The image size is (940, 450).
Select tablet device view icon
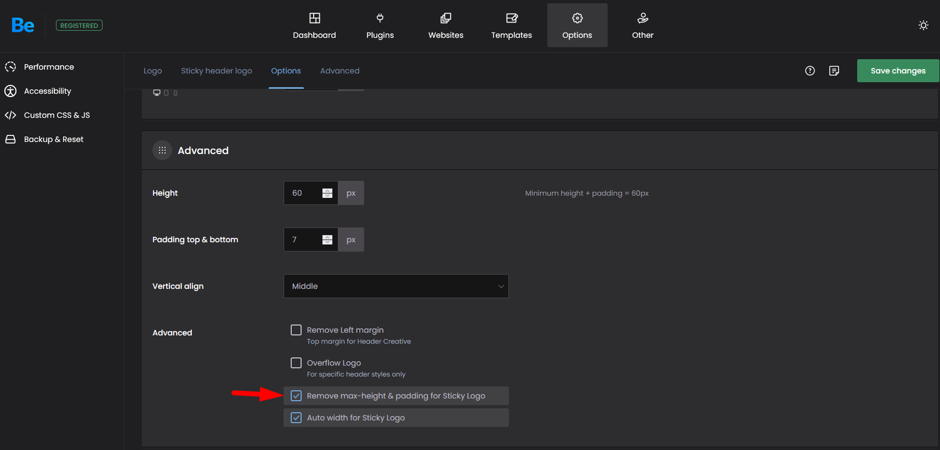166,93
